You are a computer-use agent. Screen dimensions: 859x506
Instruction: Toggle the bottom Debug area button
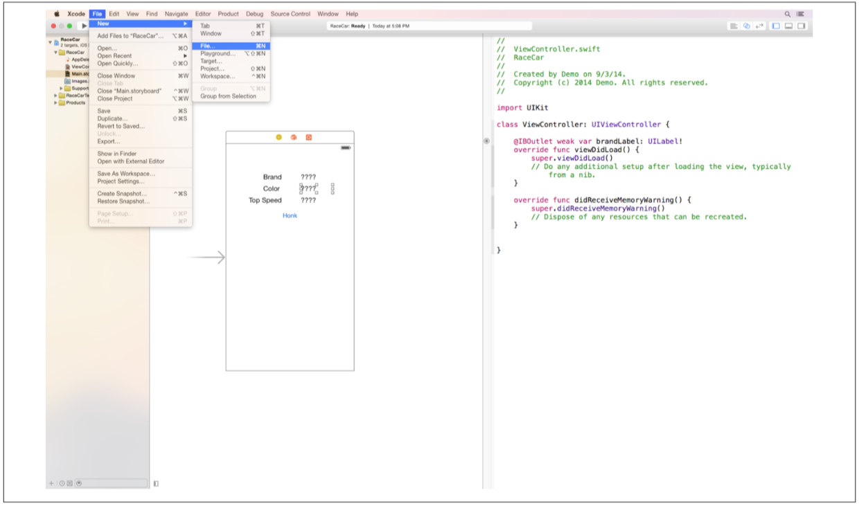click(x=788, y=26)
